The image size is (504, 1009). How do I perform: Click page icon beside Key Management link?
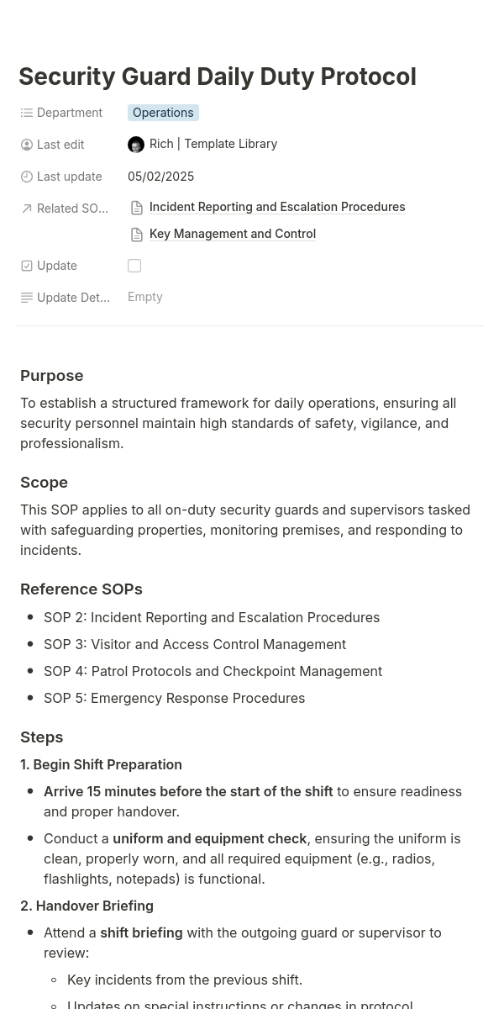click(x=137, y=235)
